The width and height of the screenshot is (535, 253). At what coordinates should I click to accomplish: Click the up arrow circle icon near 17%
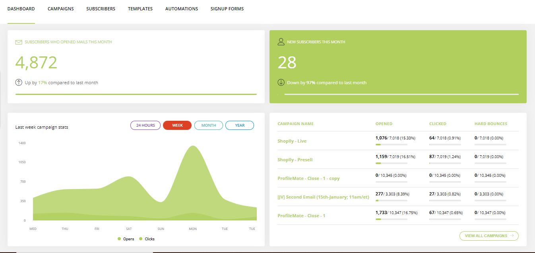coord(19,83)
